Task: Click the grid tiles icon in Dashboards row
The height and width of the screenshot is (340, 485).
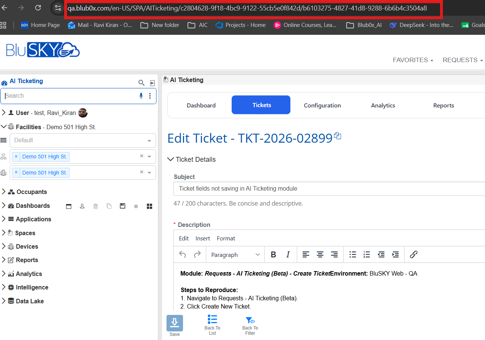Action: point(149,206)
